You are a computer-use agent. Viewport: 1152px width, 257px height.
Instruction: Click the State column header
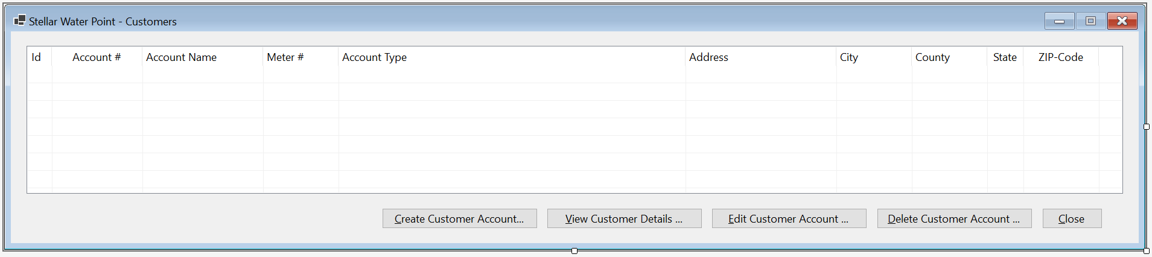[x=1005, y=57]
